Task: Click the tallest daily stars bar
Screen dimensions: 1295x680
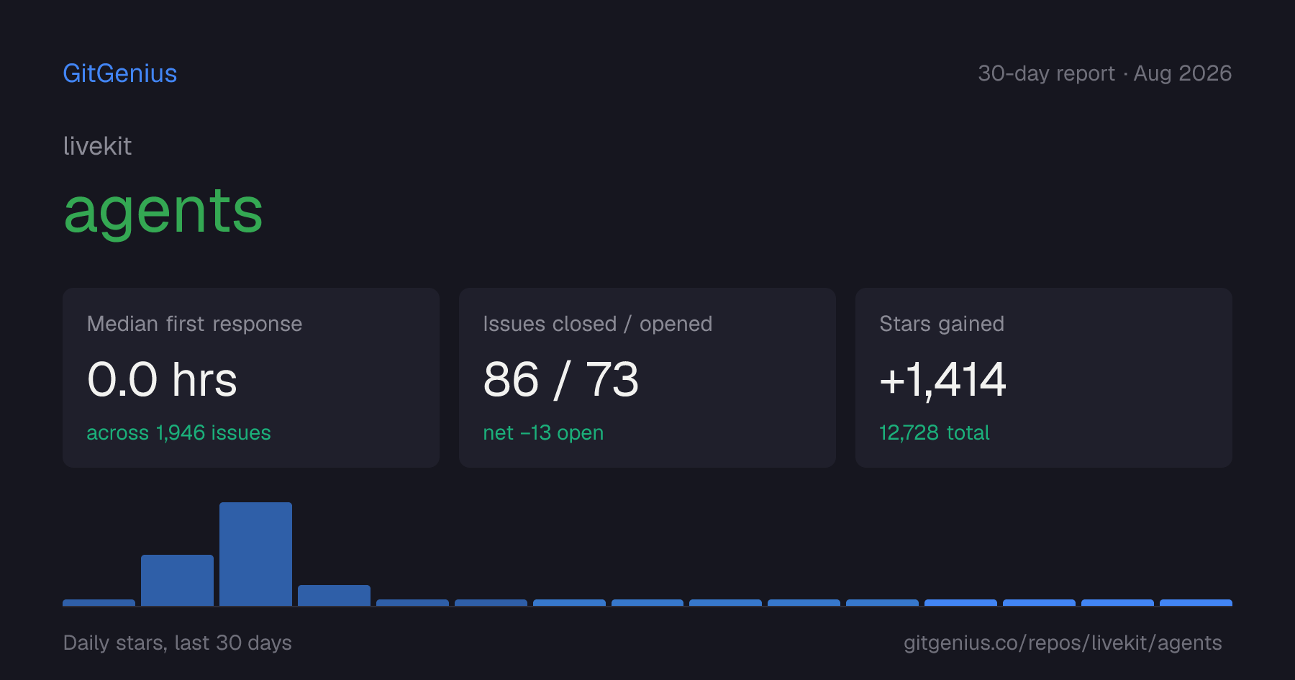Action: [x=255, y=553]
